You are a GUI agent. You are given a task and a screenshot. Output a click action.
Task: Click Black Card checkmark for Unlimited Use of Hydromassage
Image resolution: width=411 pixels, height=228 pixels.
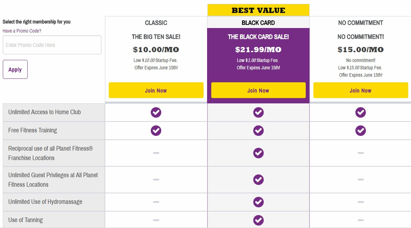258,202
